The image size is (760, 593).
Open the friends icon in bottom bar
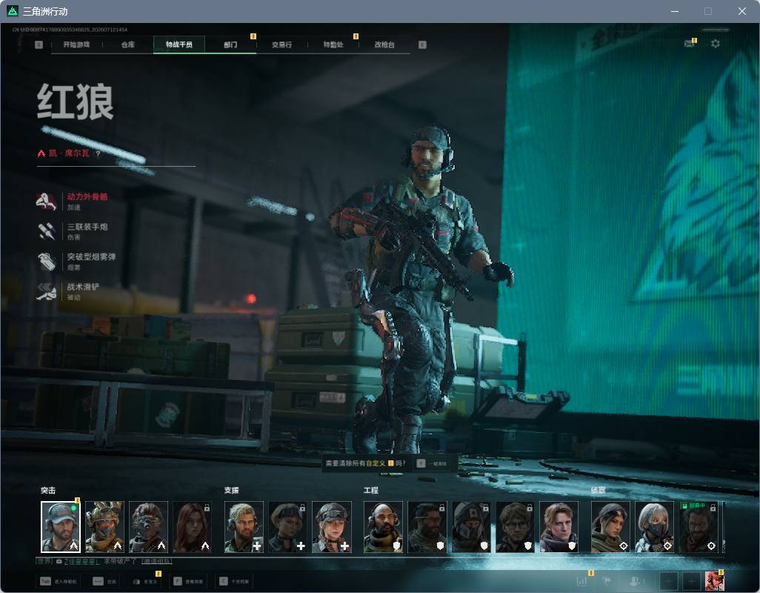point(636,581)
